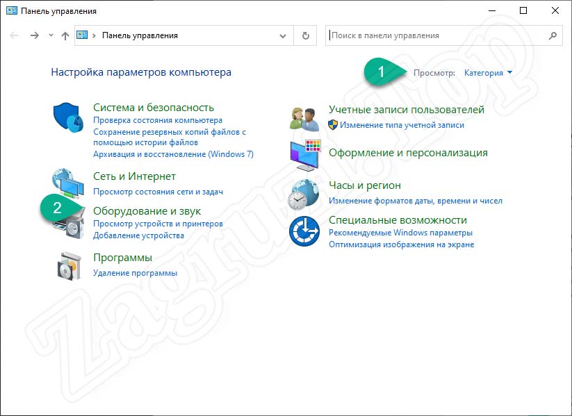Viewport: 572px width, 416px height.
Task: Open recent locations dropdown next to Forward
Action: click(51, 35)
